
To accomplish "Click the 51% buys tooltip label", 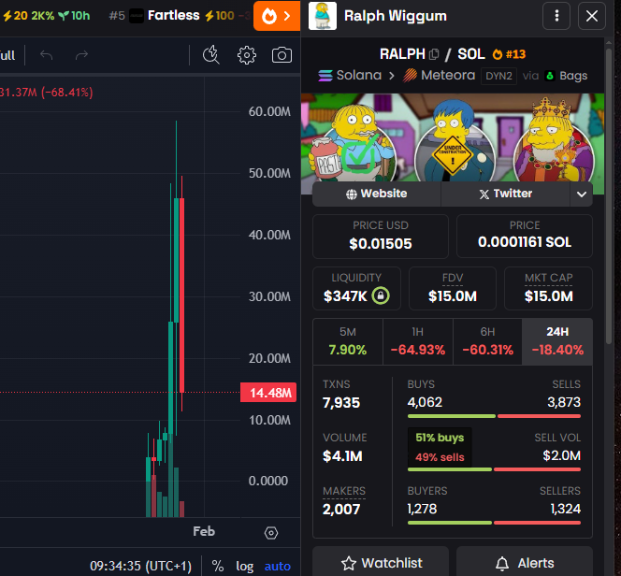I will [440, 438].
